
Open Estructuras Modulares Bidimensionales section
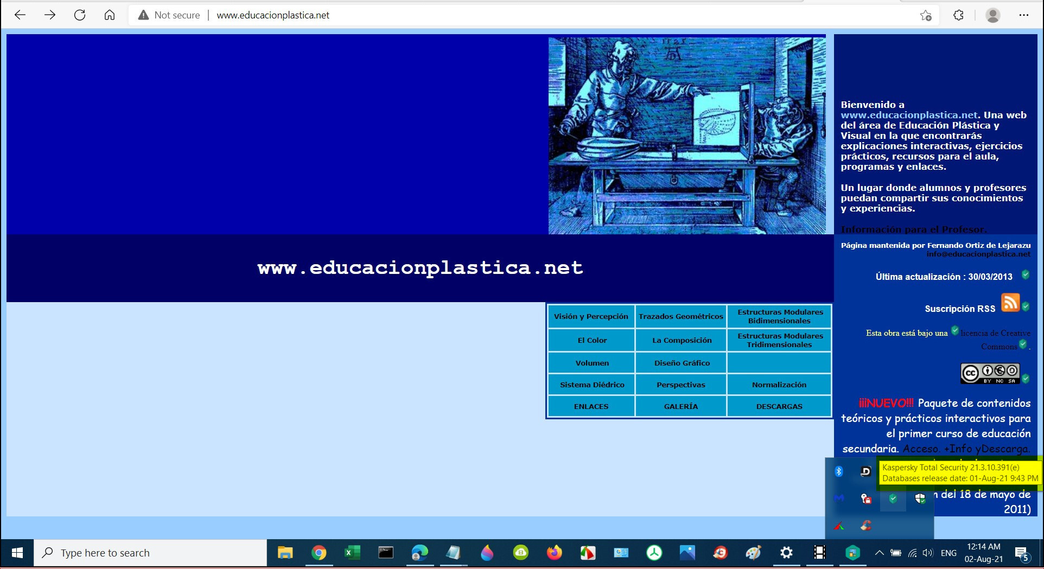(780, 317)
